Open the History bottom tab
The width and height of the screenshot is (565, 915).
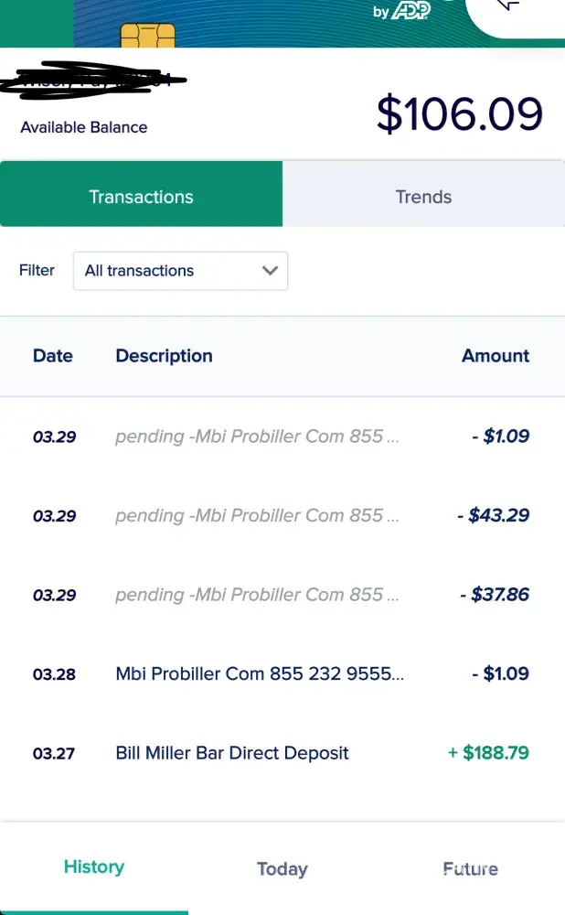(x=93, y=867)
